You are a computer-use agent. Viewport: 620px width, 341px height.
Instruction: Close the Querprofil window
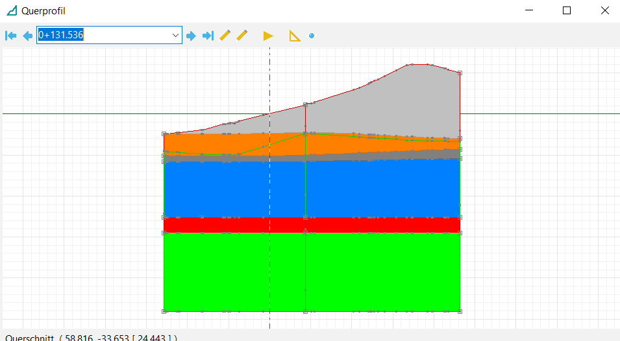pos(604,11)
